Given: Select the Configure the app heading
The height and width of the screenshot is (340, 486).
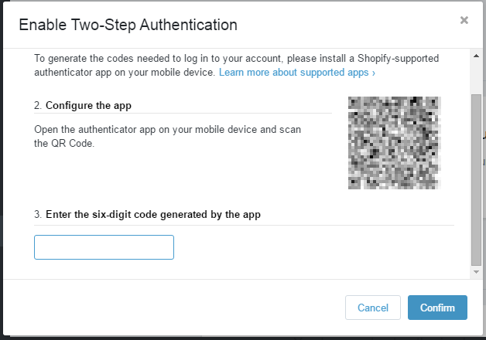Looking at the screenshot, I should point(88,106).
